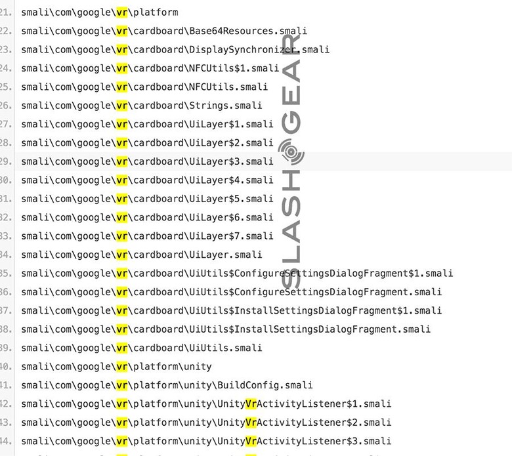Click the InstallSettingsDialogFragment.smali line
Screen dimensions: 512x456
pyautogui.click(x=226, y=329)
